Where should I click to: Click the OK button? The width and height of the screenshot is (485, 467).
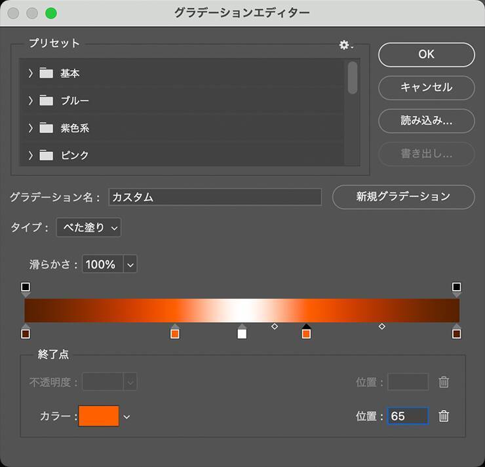[426, 54]
